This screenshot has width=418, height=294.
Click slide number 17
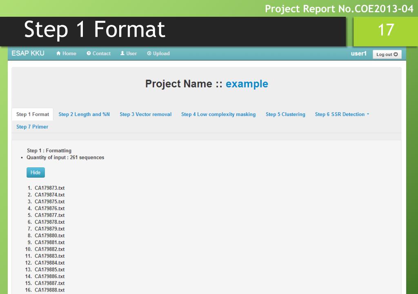pos(386,30)
